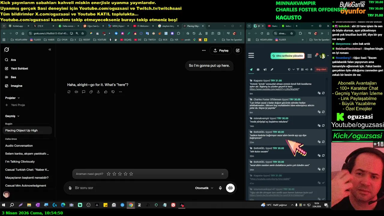Image resolution: width=384 pixels, height=216 pixels.
Task: Dislike the Grok response thumbs down
Action: pyautogui.click(x=113, y=92)
